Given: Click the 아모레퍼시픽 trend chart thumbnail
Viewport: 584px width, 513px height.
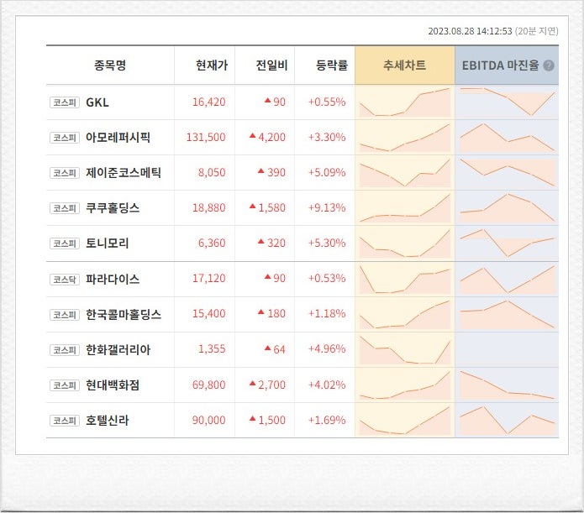Looking at the screenshot, I should tap(404, 138).
